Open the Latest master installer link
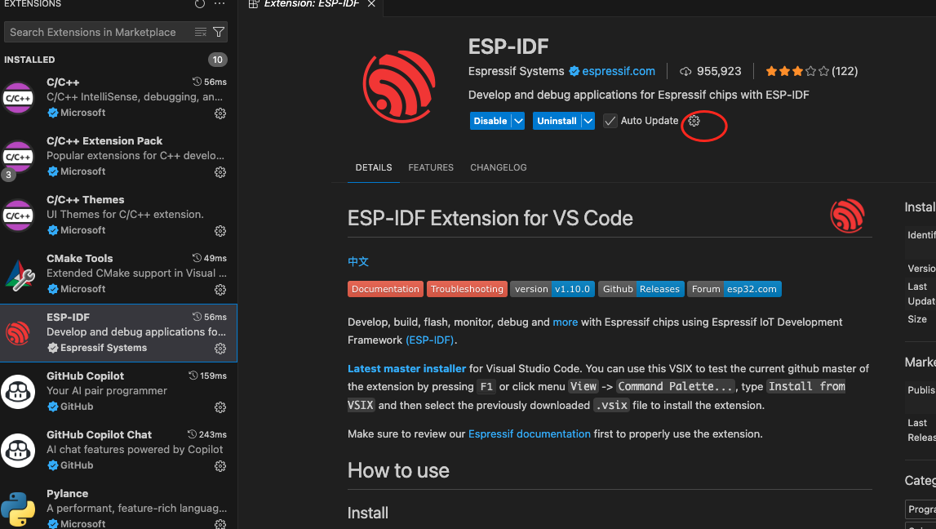The width and height of the screenshot is (936, 529). (406, 369)
